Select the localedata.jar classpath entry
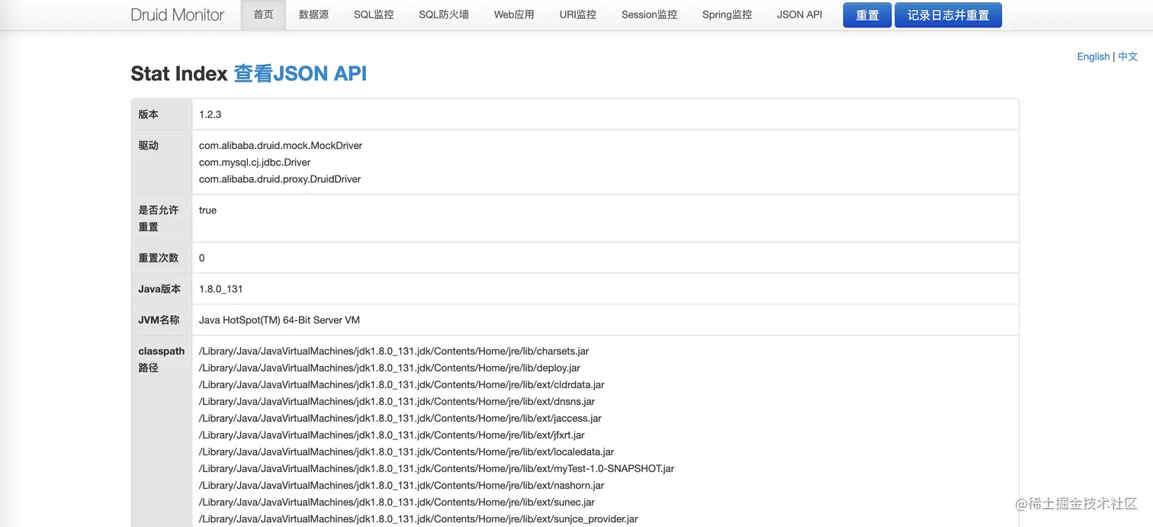This screenshot has height=527, width=1153. [406, 452]
